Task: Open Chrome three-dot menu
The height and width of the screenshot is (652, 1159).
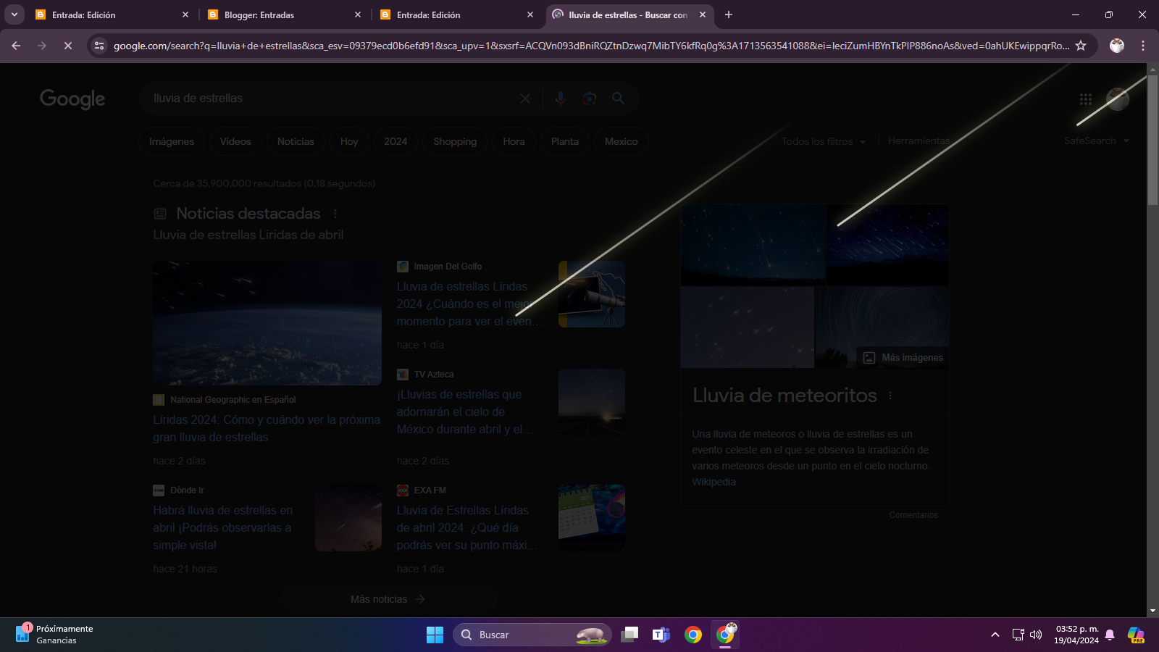Action: (x=1143, y=46)
